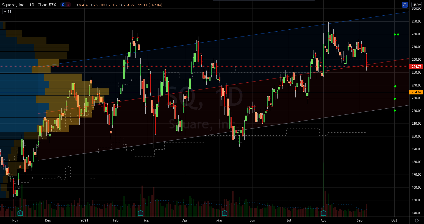
Task: Click the open value O264.76
Action: coord(82,5)
